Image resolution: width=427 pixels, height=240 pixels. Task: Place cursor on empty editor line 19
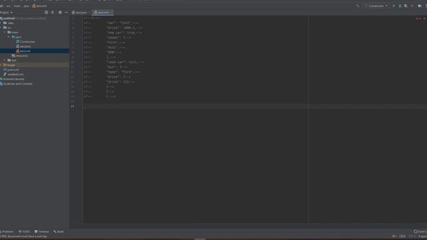tap(255, 107)
